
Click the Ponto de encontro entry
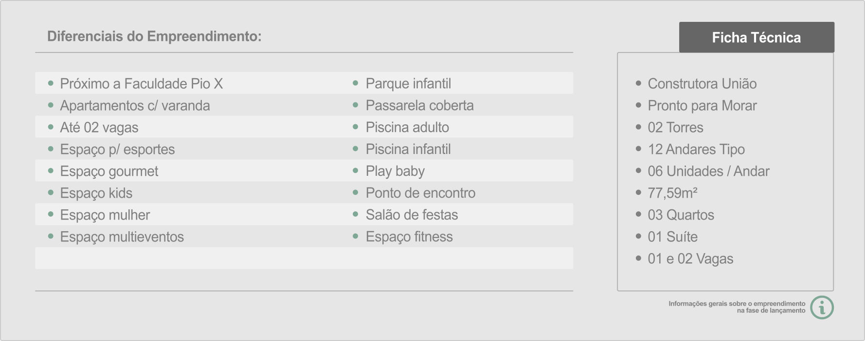(x=421, y=193)
